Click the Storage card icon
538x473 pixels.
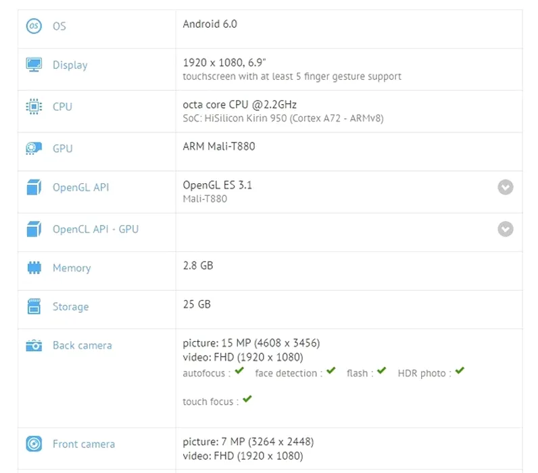pos(34,307)
